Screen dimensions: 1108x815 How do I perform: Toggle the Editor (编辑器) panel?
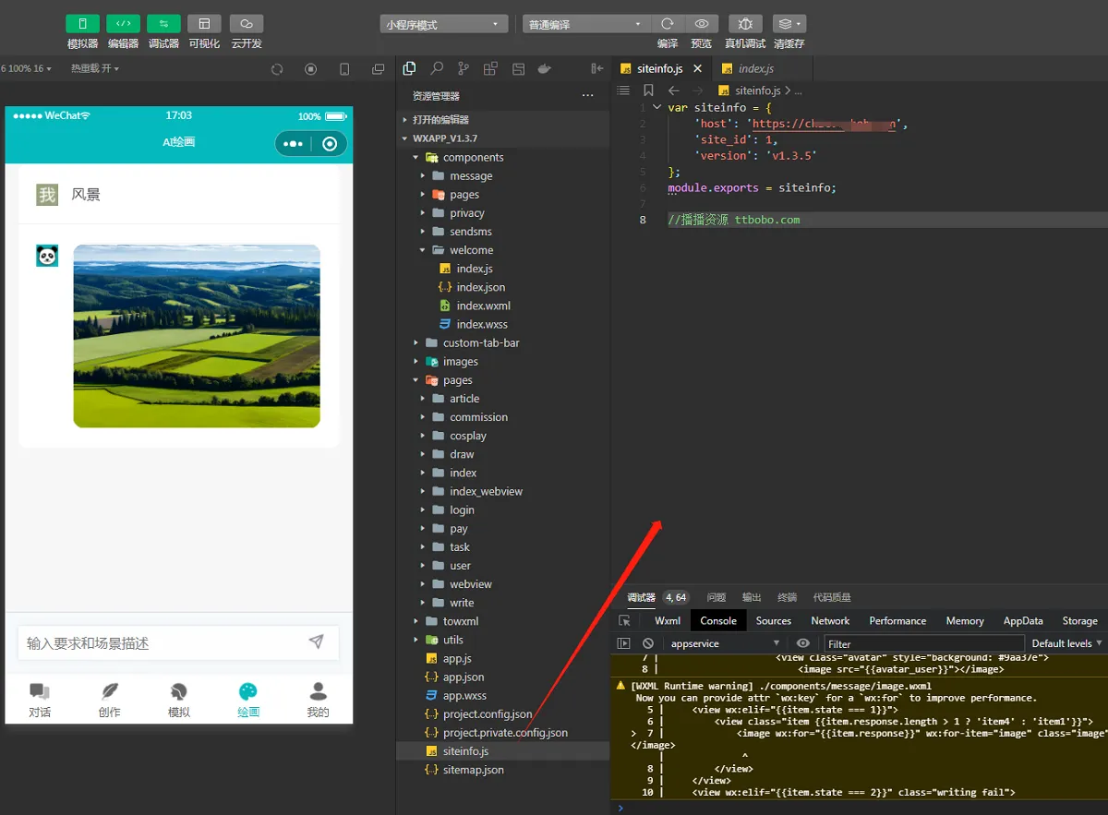[x=123, y=24]
